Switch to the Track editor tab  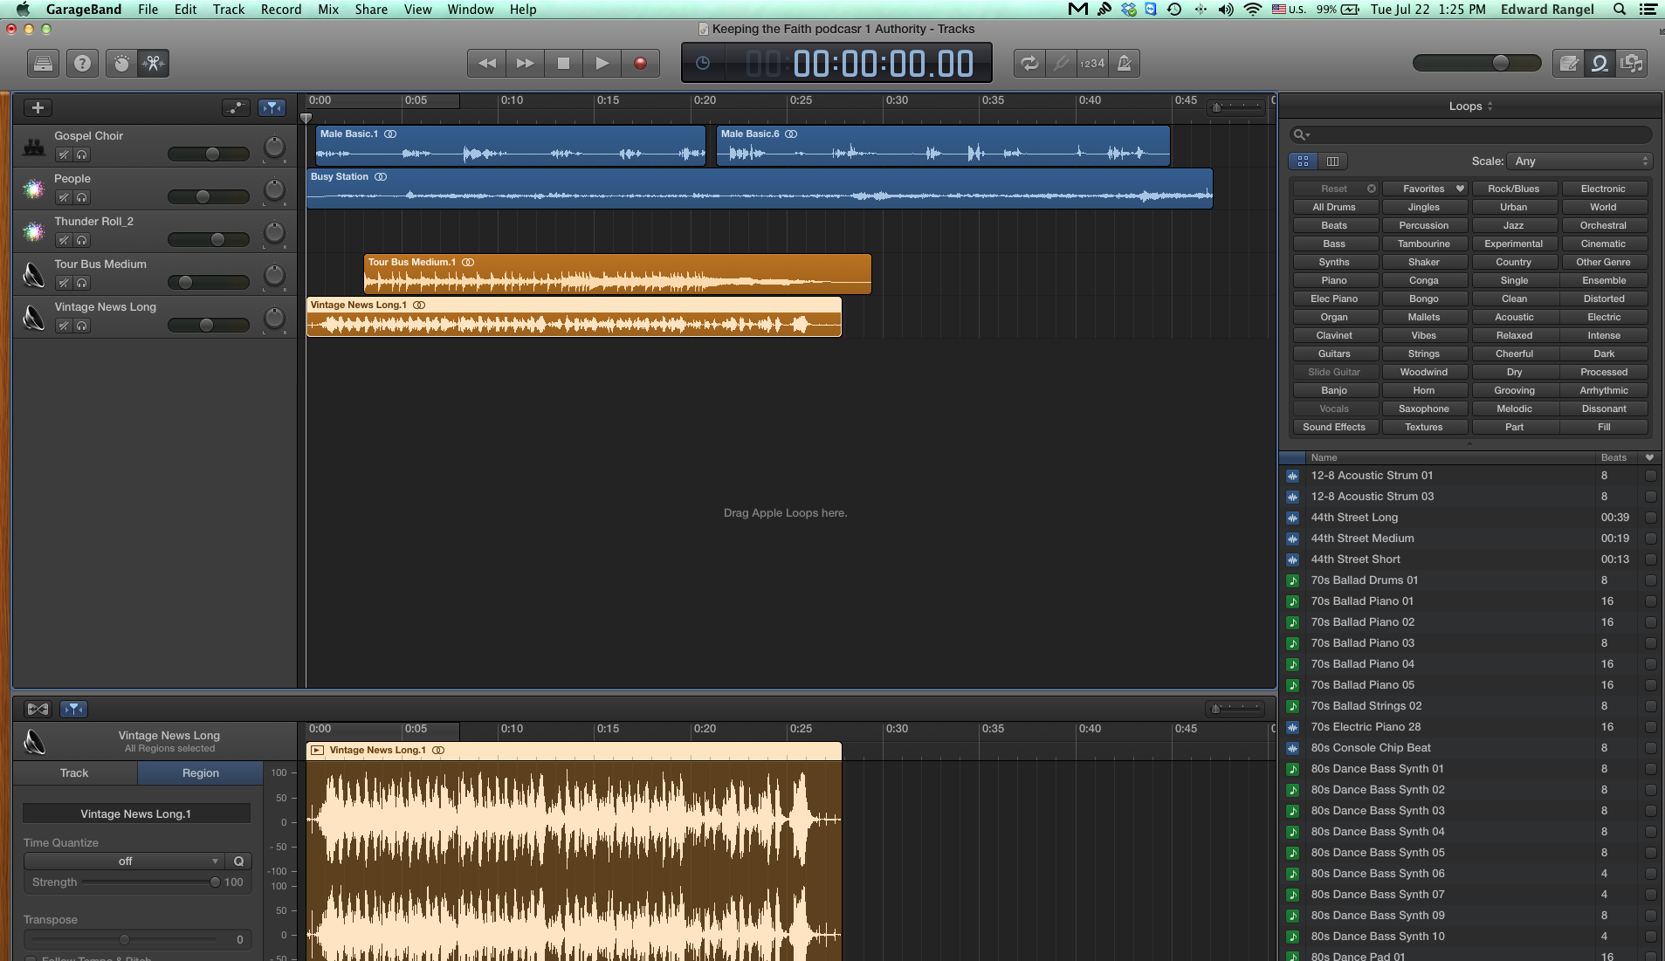[74, 772]
